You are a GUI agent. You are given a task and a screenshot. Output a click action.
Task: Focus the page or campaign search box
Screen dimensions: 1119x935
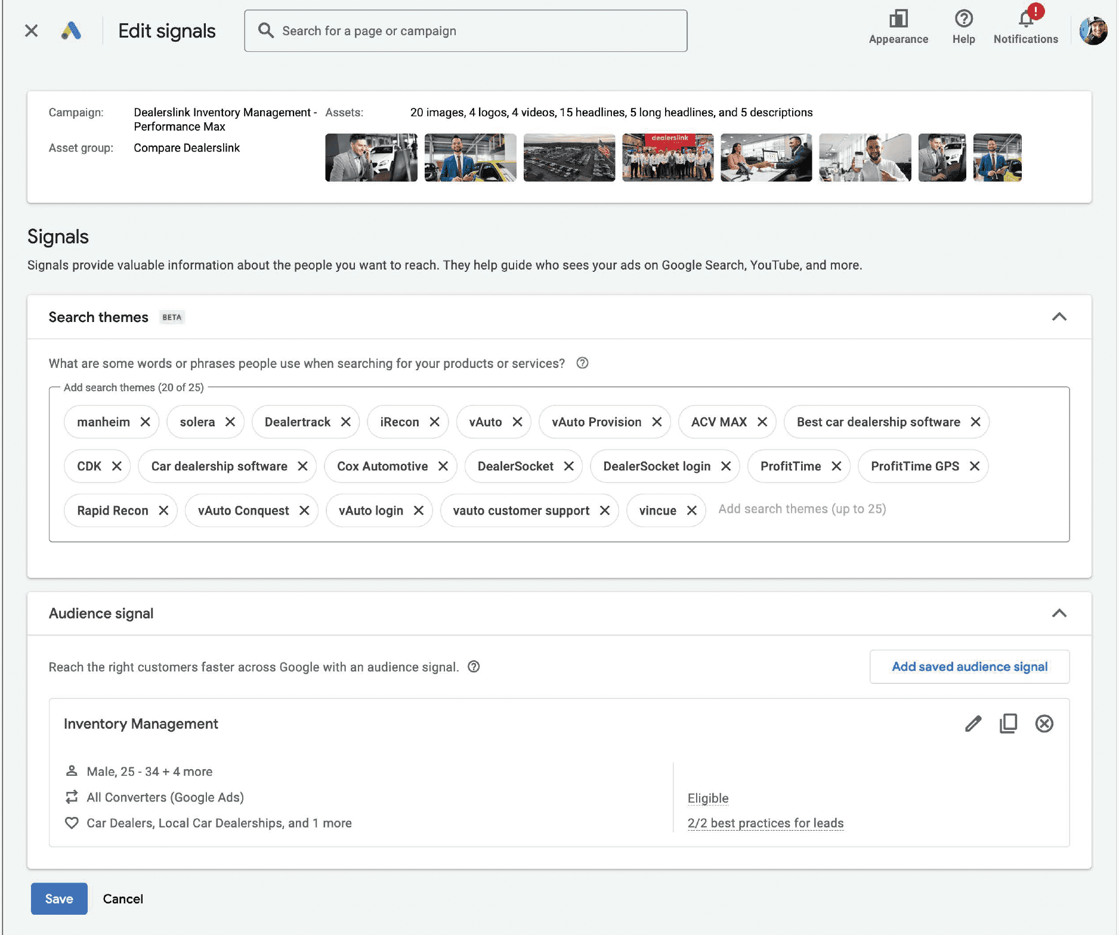465,31
